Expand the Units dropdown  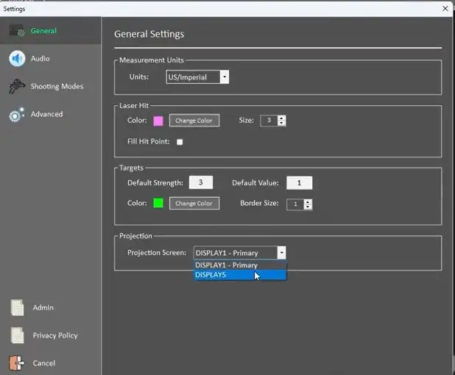(224, 77)
